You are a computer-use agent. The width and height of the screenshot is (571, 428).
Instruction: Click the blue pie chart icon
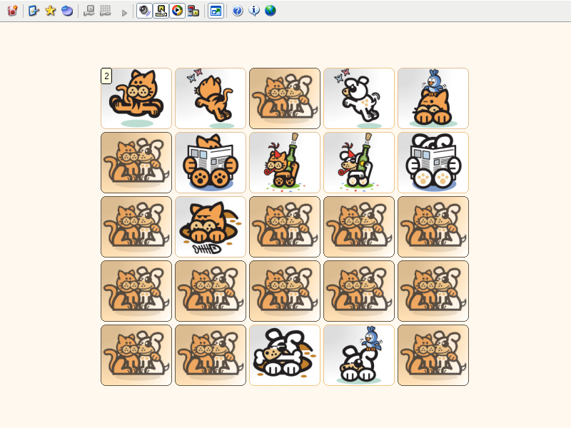pos(66,11)
